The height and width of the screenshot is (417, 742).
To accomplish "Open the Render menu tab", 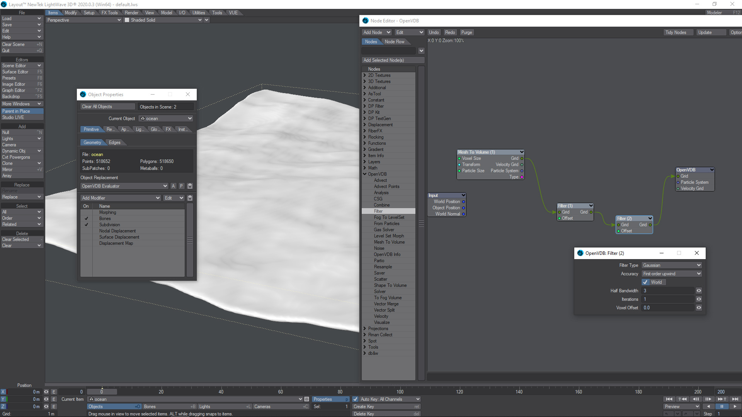I will pyautogui.click(x=131, y=13).
